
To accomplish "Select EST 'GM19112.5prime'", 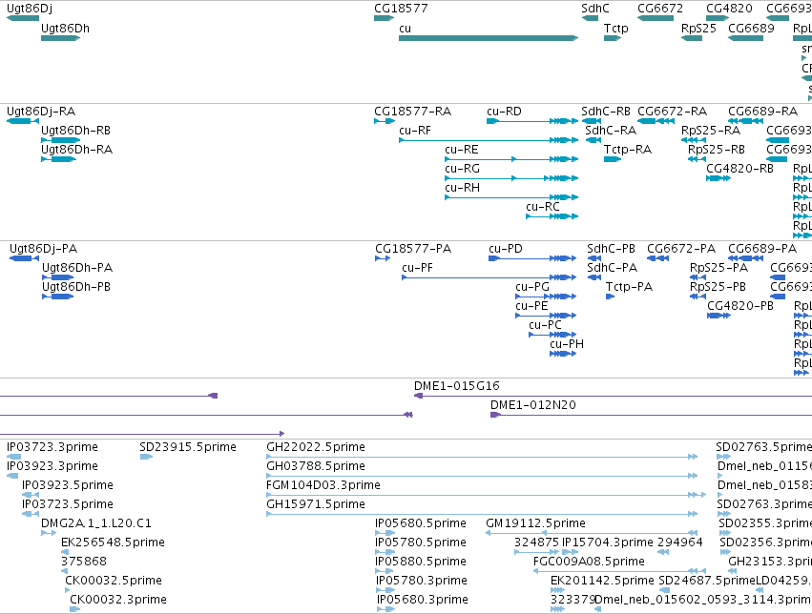I will [x=535, y=523].
